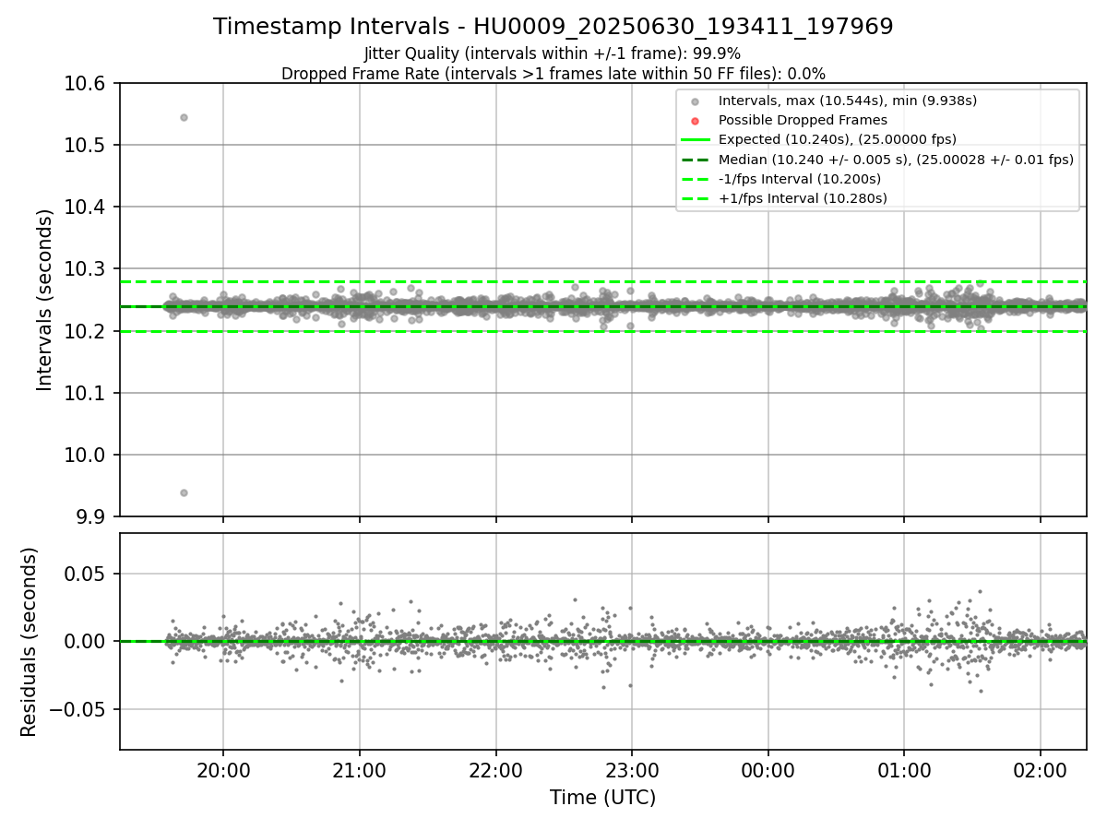Click the gray marker beside the Intervals legend entry

tap(696, 101)
